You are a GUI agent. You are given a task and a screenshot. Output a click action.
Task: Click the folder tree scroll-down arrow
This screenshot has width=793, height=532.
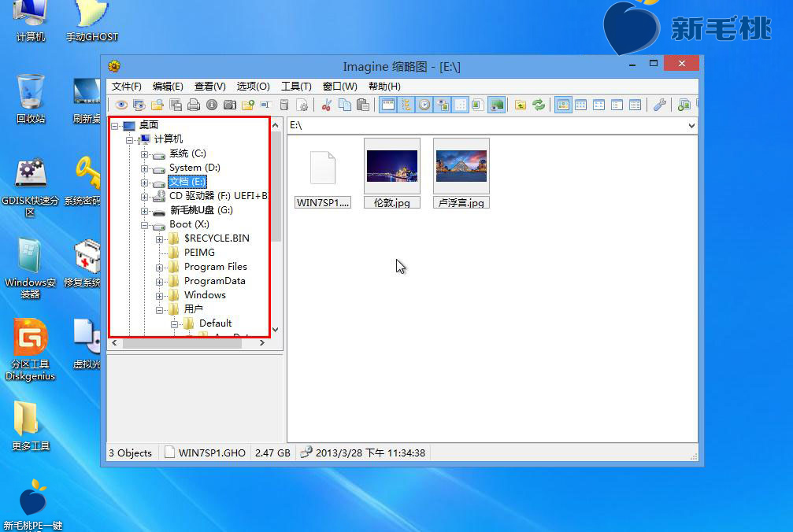pos(276,330)
